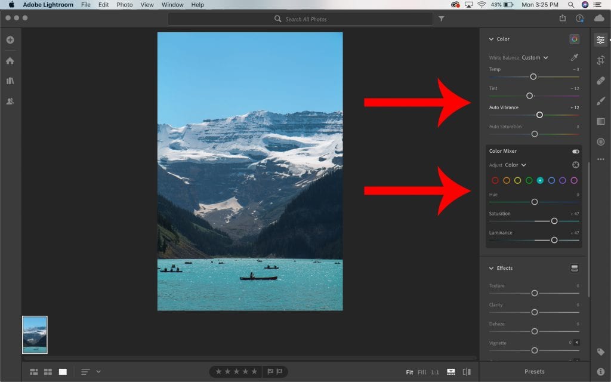The height and width of the screenshot is (382, 611).
Task: Open macOS Spotlight search icon
Action: click(571, 5)
